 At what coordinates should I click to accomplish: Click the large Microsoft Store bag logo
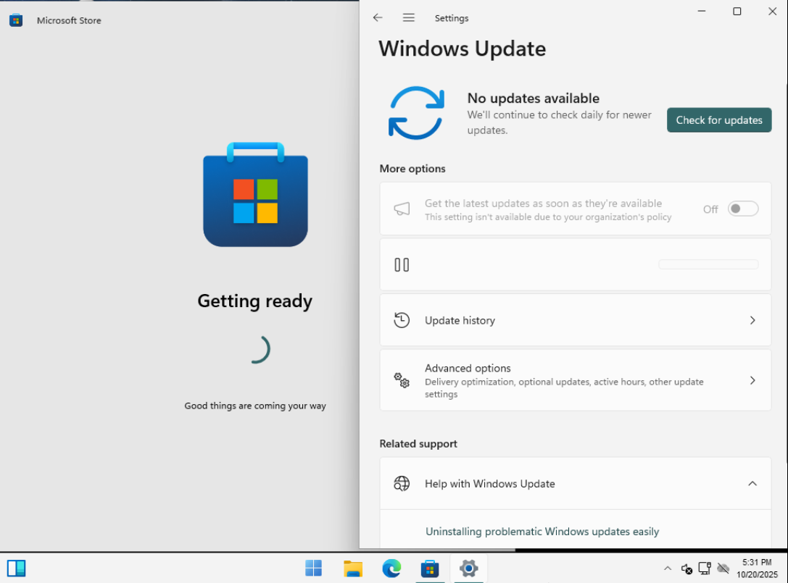coord(255,194)
